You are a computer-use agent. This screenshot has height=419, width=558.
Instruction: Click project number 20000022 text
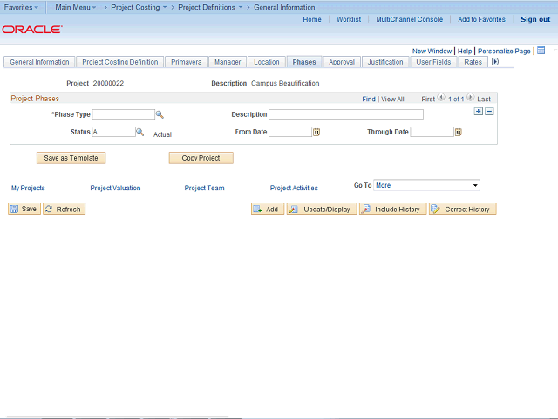click(x=108, y=83)
